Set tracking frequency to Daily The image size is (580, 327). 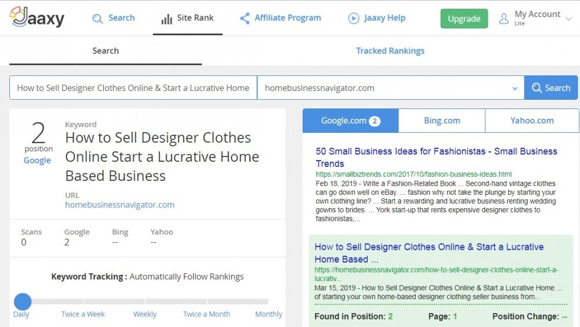[21, 314]
